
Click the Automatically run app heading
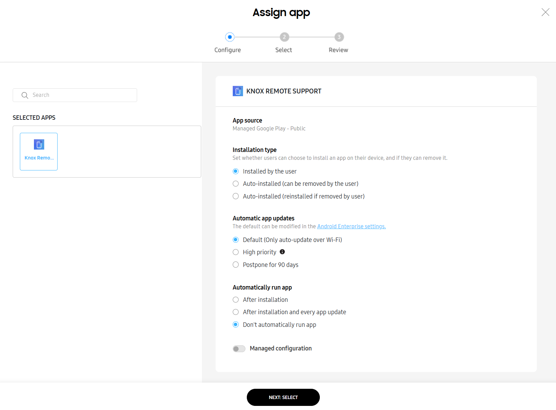262,287
